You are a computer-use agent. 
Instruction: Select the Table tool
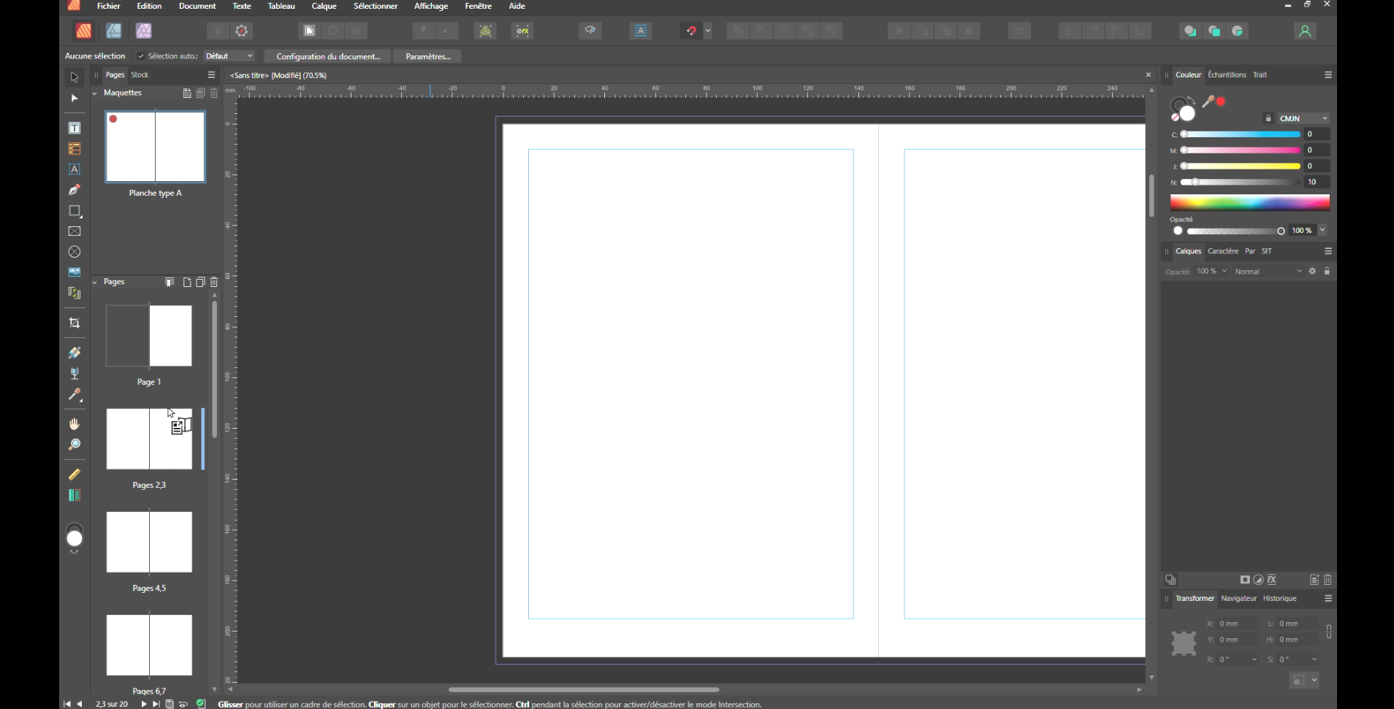[75, 149]
